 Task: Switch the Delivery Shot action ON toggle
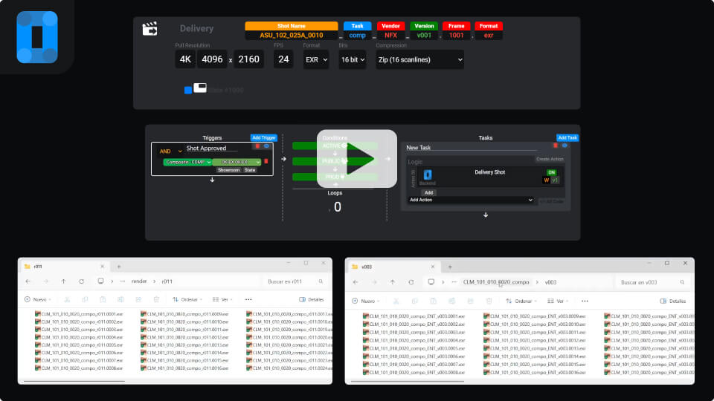[551, 172]
